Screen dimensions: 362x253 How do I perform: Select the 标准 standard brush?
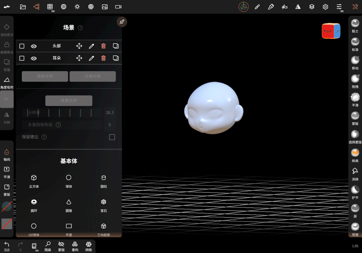pyautogui.click(x=355, y=44)
